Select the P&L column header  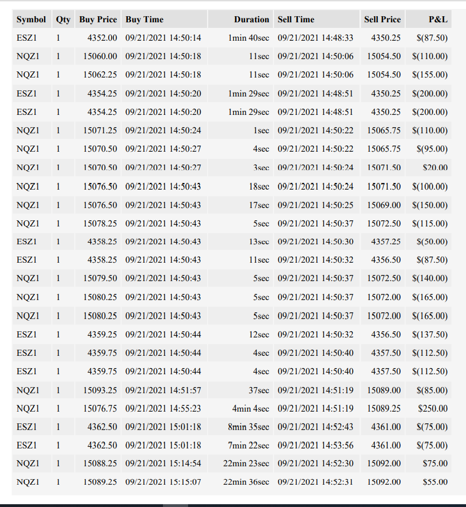(x=429, y=20)
